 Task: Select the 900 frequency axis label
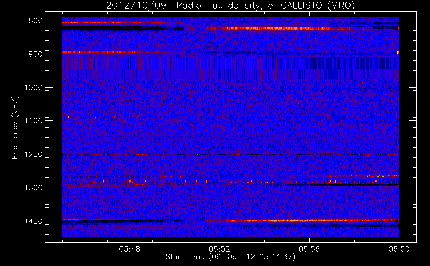tap(35, 54)
